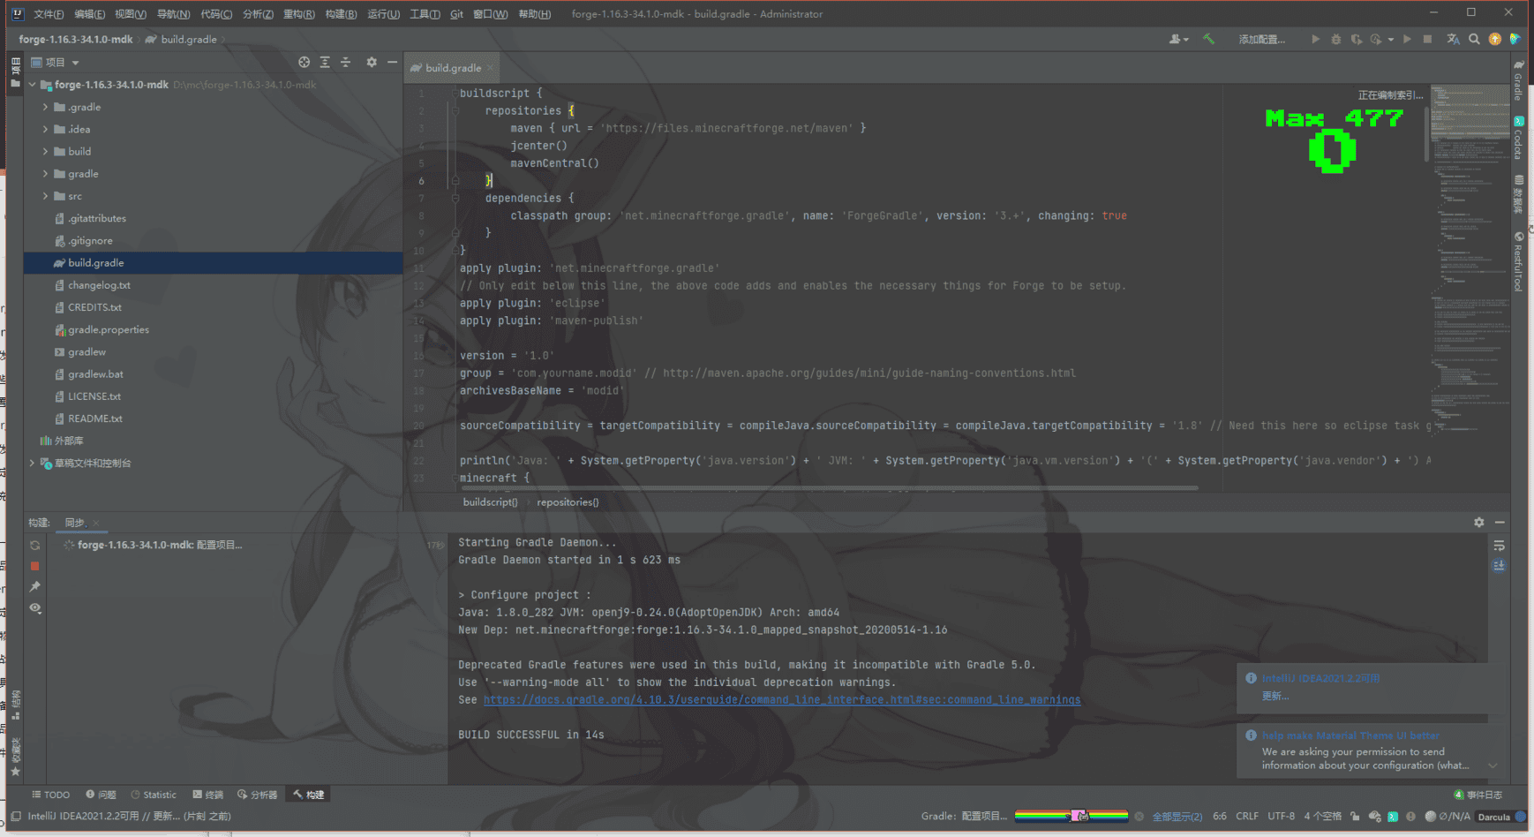Select gradle.properties file in project tree
Image resolution: width=1534 pixels, height=837 pixels.
pyautogui.click(x=108, y=329)
